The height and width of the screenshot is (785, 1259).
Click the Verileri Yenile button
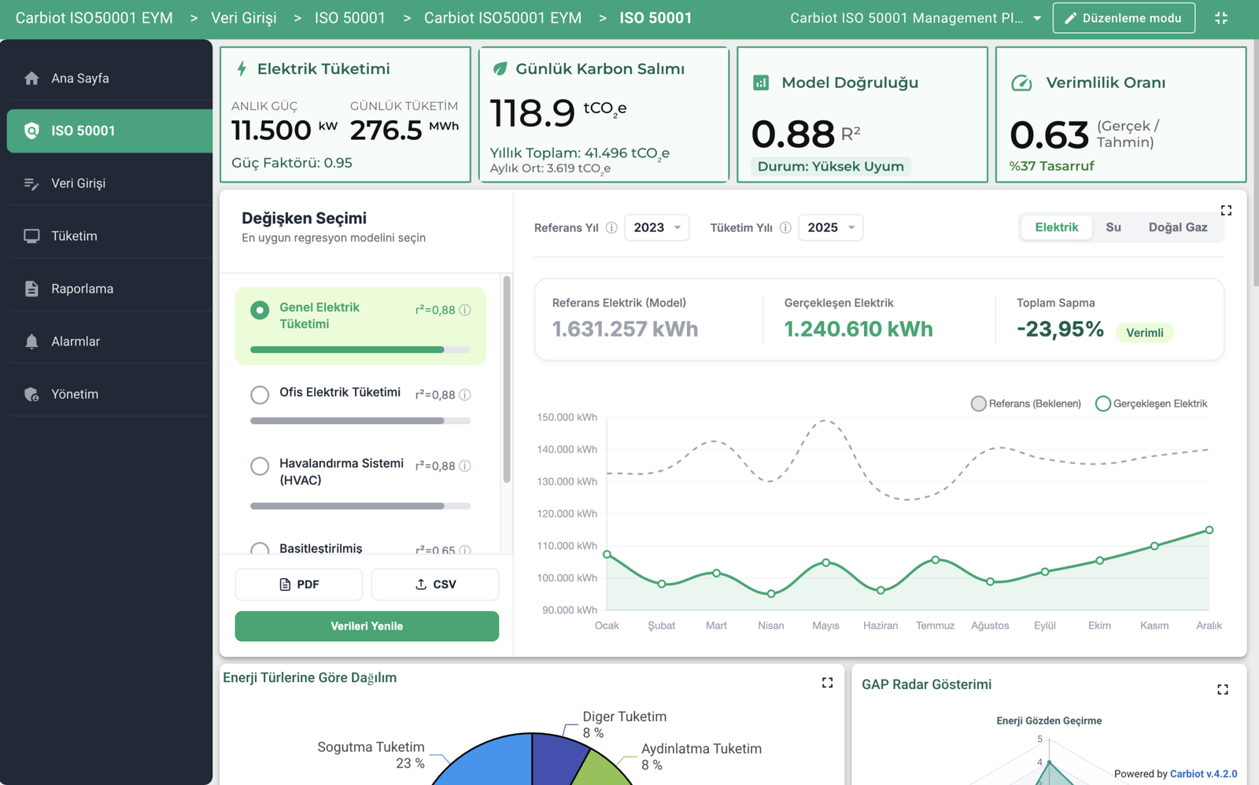(x=367, y=626)
